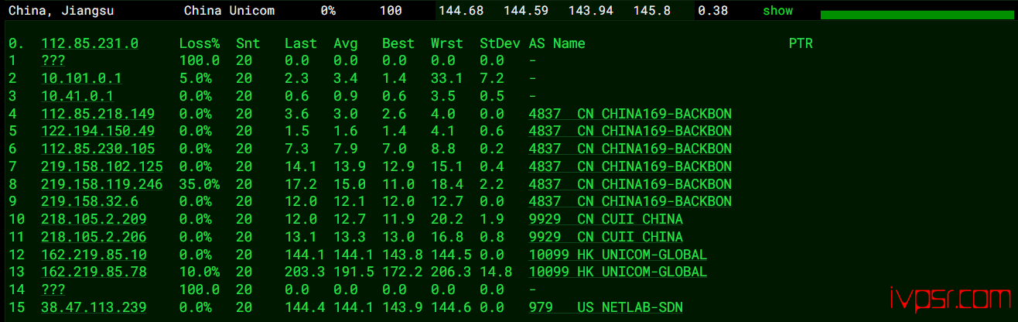Open AS 4837 link on hop 5 row
The height and width of the screenshot is (322, 1018).
[x=630, y=132]
